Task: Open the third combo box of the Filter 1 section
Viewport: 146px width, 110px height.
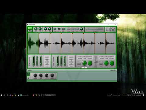Action: click(89, 57)
